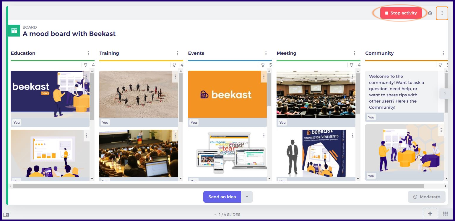Open options on beekast news card
Screen dimensions: 455x221
pos(87,77)
